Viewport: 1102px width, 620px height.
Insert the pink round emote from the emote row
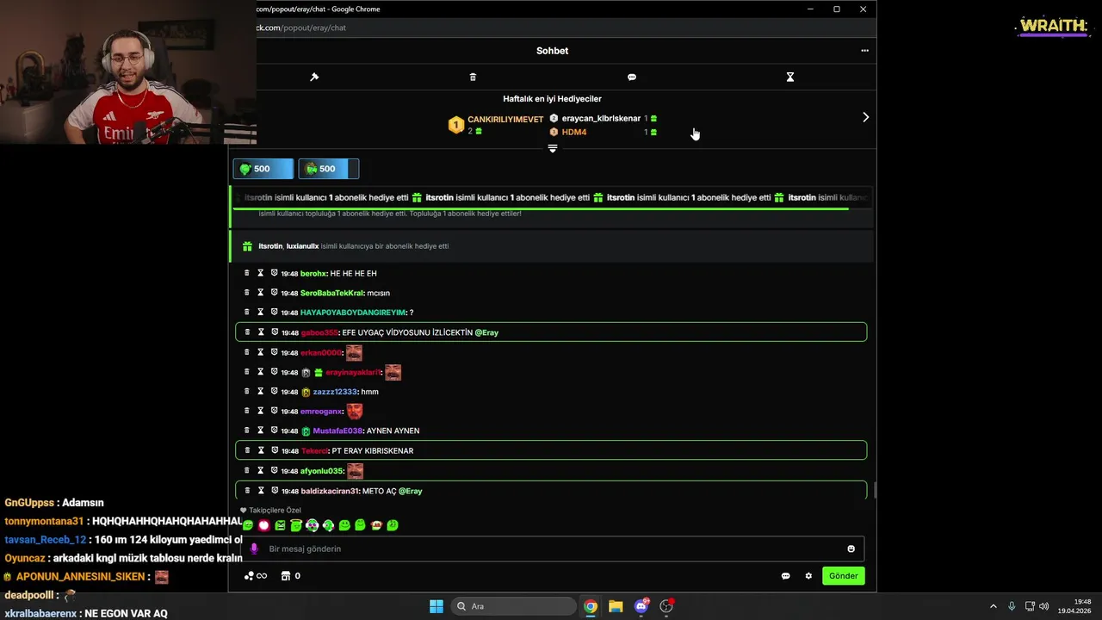pyautogui.click(x=263, y=525)
